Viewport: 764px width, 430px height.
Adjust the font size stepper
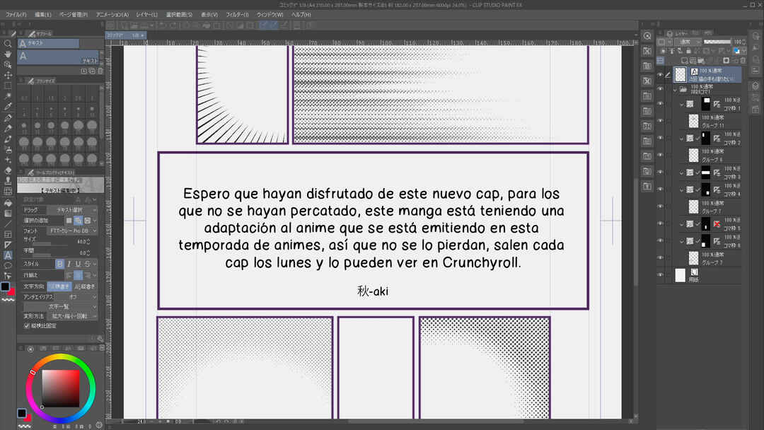(x=88, y=242)
